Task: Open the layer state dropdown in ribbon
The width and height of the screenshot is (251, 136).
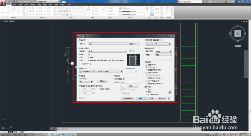Action: coord(71,11)
